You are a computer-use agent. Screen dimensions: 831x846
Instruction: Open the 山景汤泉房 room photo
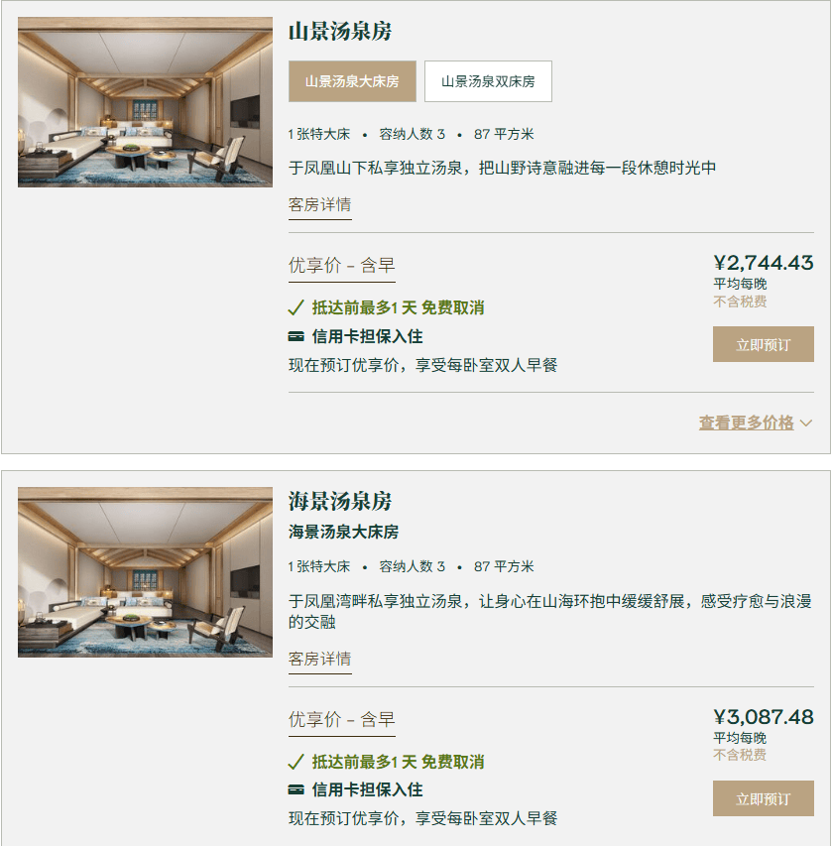[143, 102]
